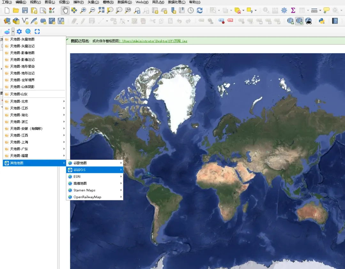The width and height of the screenshot is (345, 269).
Task: Expand the Deselect Features dropdown arrow
Action: pyautogui.click(x=243, y=10)
